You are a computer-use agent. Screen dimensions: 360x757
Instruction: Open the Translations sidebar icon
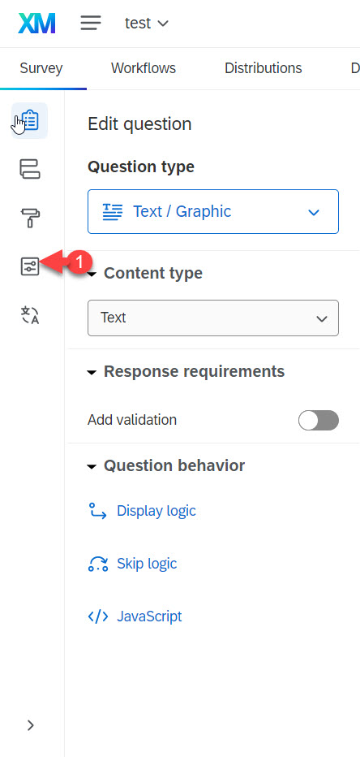pyautogui.click(x=30, y=315)
